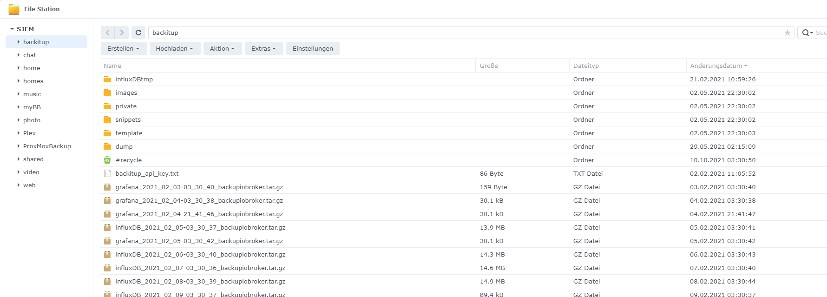
Task: Select the web folder in tree
Action: click(29, 185)
